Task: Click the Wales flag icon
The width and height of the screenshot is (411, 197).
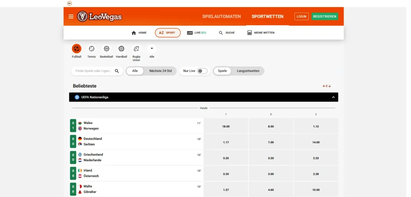Action: tap(80, 123)
